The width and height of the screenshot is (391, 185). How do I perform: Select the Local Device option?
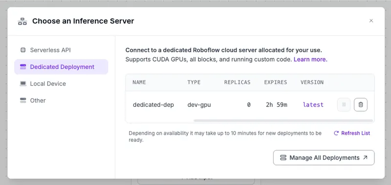click(x=61, y=83)
